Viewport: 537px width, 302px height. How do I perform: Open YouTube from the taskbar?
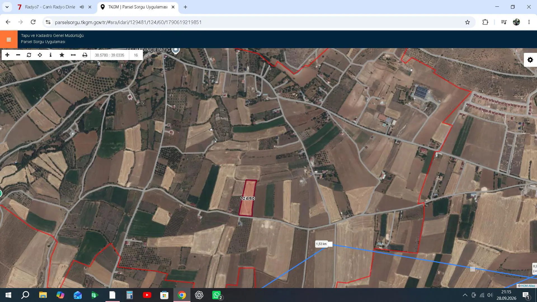click(147, 295)
